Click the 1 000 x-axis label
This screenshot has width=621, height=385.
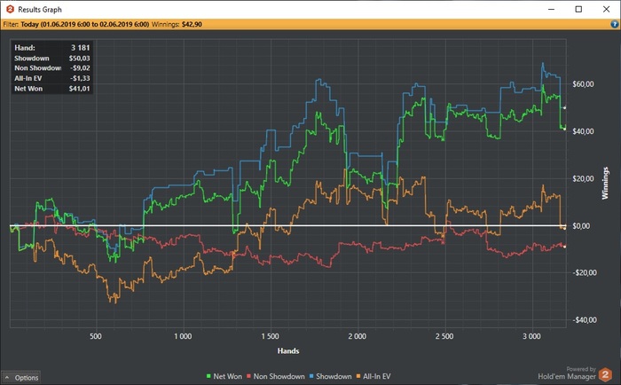(x=183, y=336)
